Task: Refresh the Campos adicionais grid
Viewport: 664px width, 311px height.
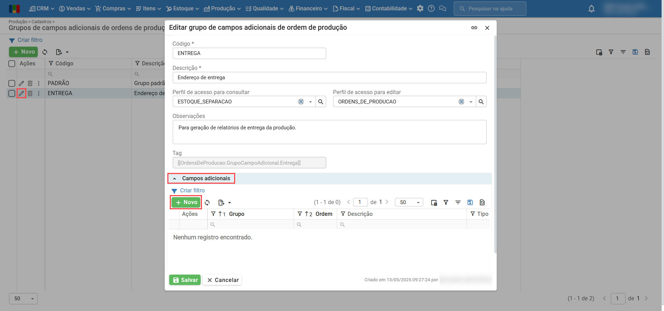Action: point(207,202)
